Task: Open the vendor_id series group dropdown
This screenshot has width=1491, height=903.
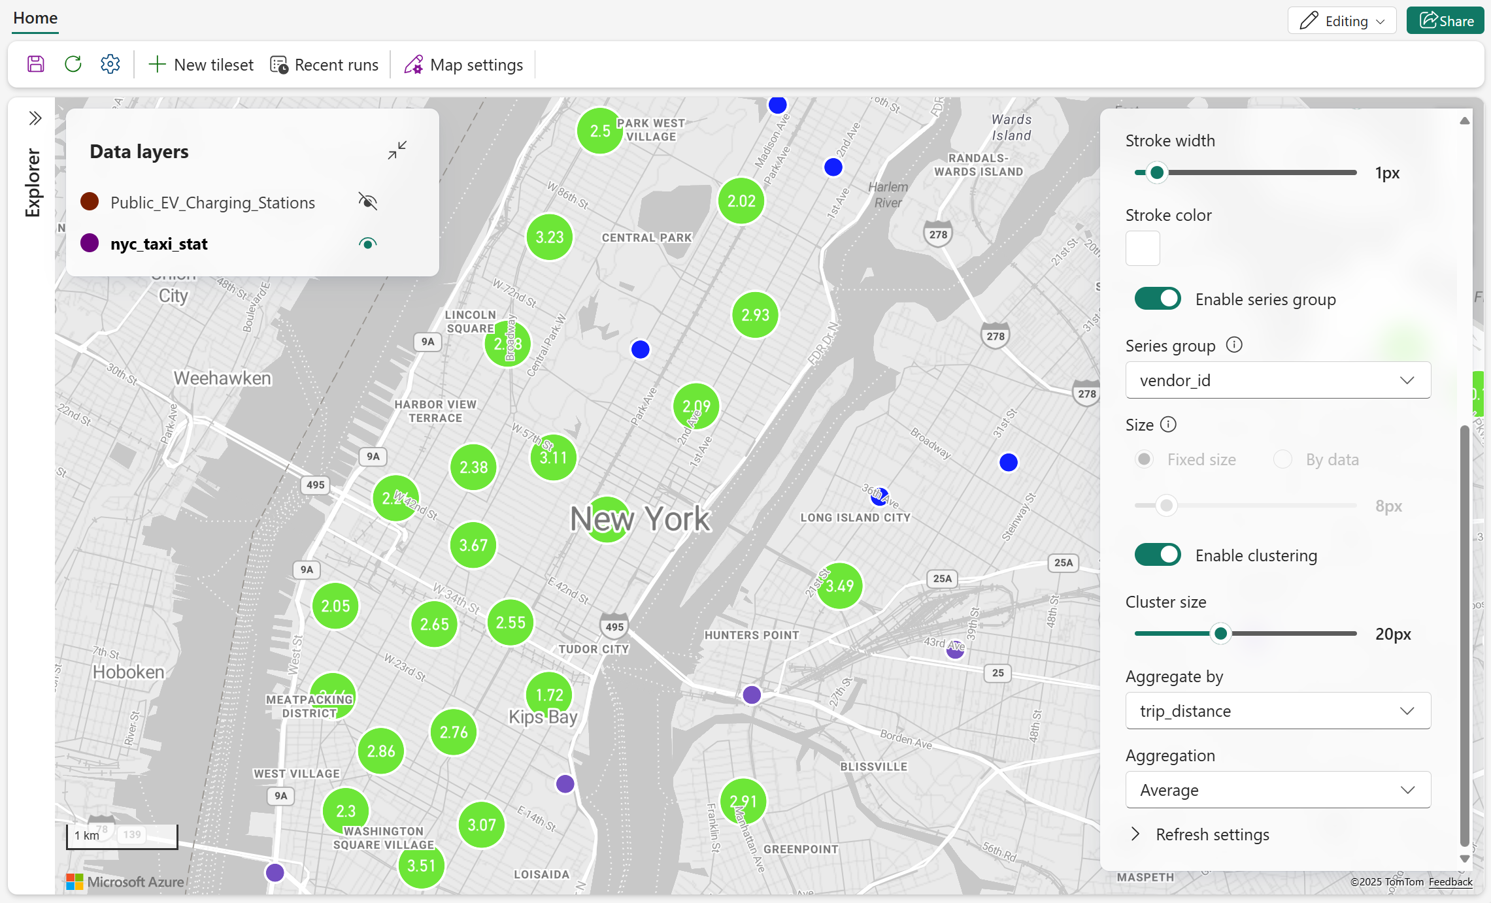Action: tap(1277, 380)
